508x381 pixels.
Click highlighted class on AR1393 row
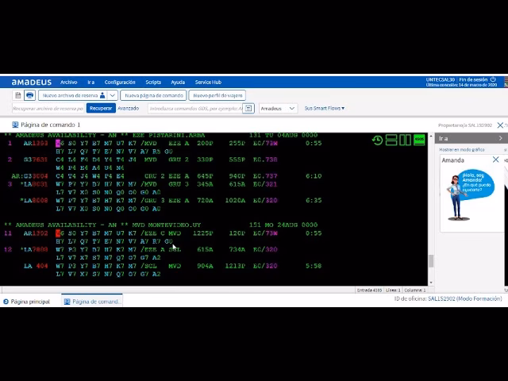[58, 143]
